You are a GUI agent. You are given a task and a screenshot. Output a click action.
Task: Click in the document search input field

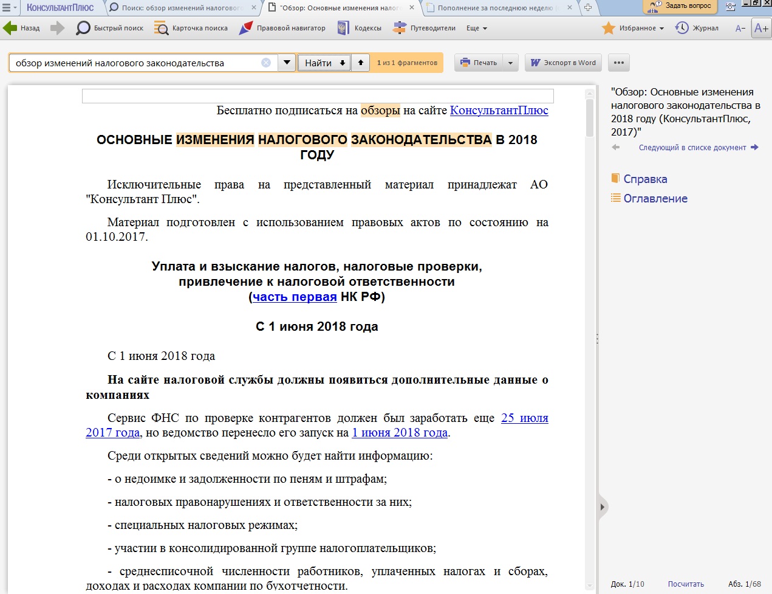tap(137, 63)
